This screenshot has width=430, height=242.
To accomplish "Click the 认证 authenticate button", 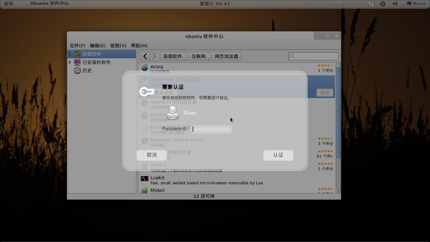I will (x=278, y=155).
